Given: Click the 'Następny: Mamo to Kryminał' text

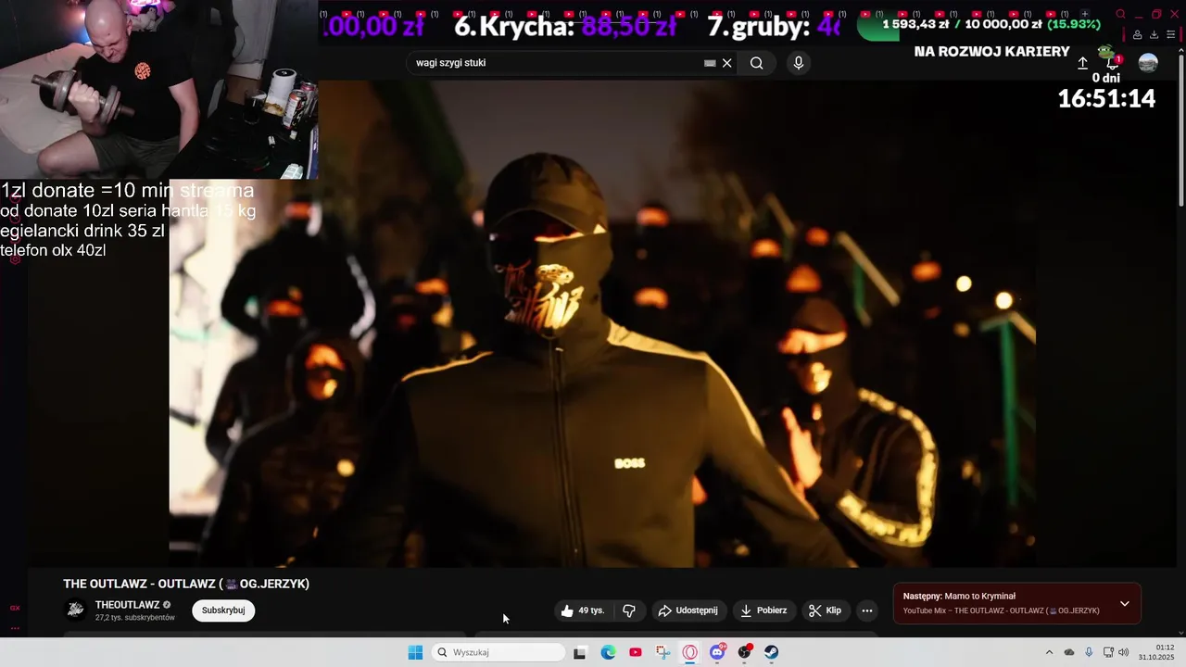Looking at the screenshot, I should tap(959, 597).
